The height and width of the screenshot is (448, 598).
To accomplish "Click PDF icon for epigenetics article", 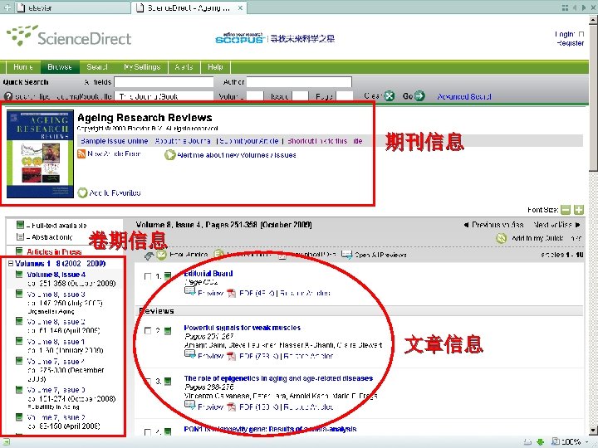I will point(232,407).
